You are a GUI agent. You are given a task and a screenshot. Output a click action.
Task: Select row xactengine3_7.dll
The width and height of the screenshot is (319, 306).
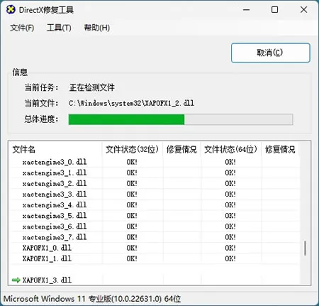click(155, 237)
